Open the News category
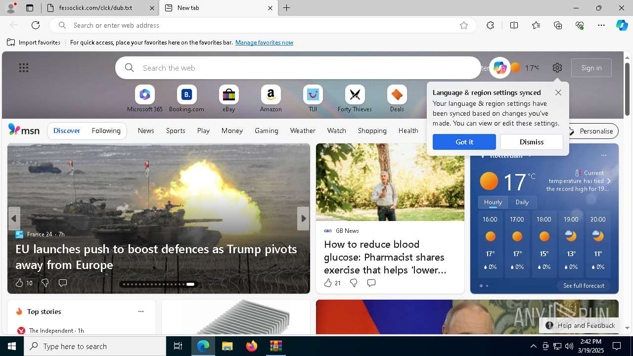633x356 pixels. pos(146,131)
